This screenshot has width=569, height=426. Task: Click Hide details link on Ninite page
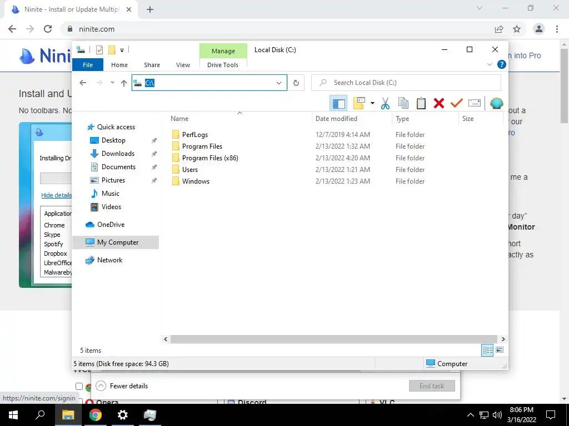coord(56,195)
